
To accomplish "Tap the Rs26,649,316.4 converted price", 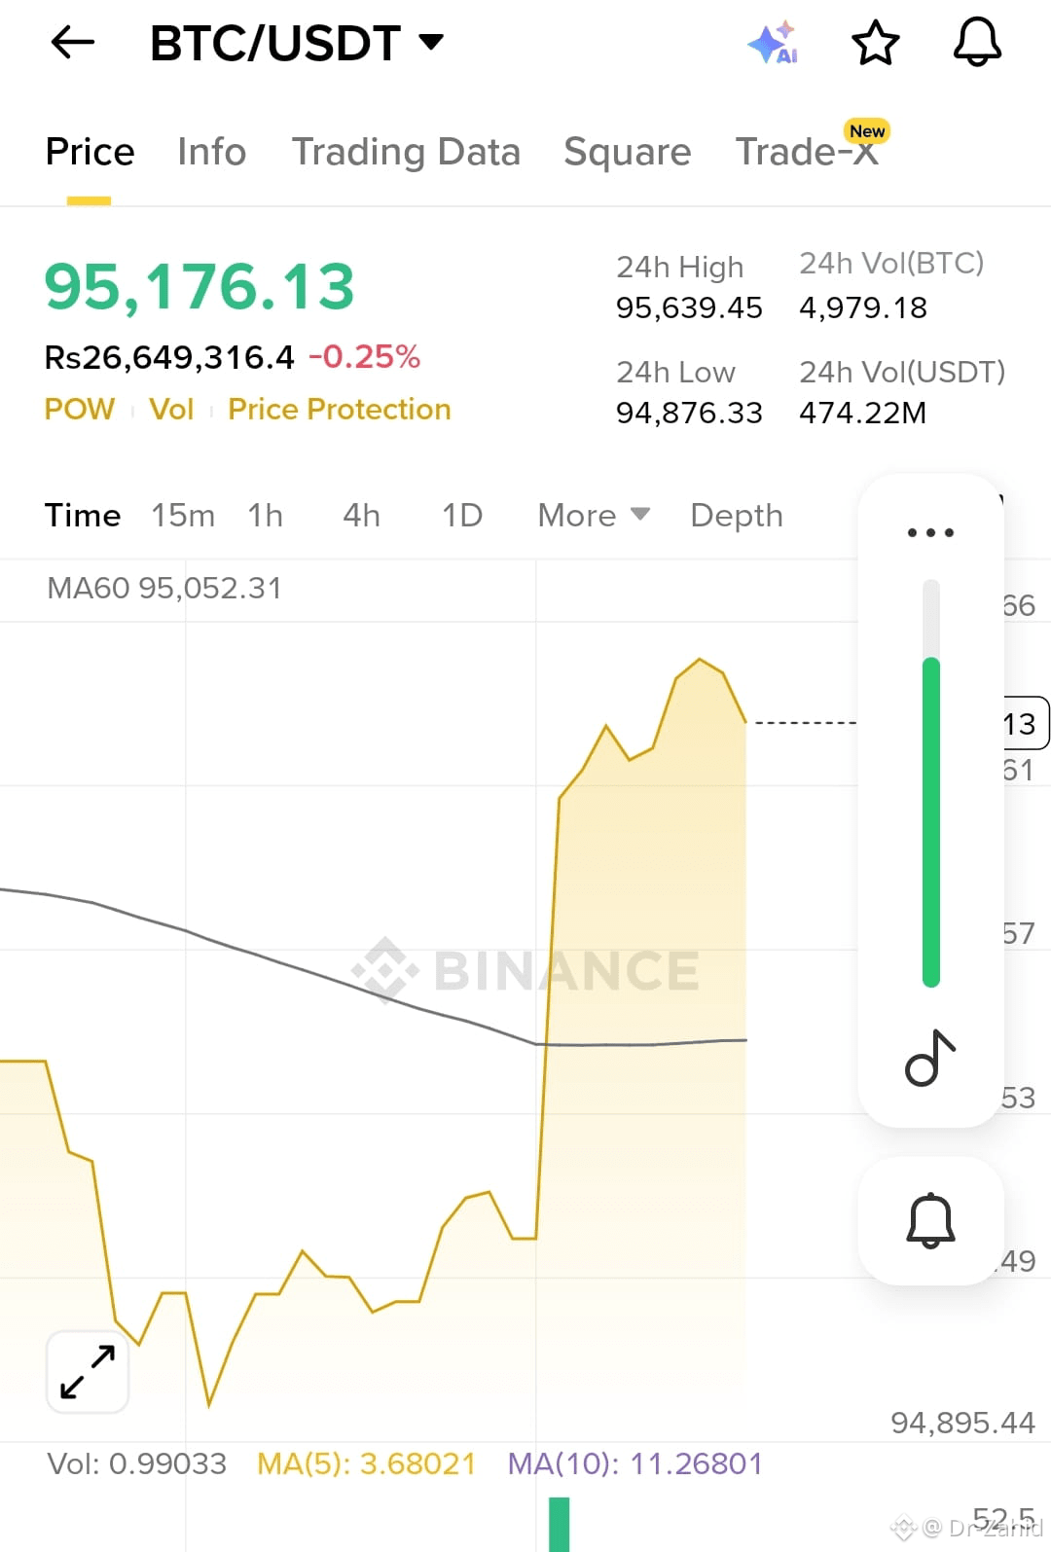I will tap(169, 357).
